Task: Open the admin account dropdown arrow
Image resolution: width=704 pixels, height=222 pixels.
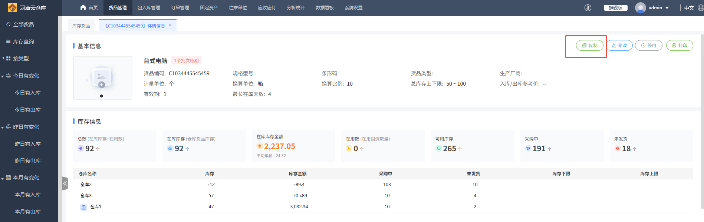Action: tap(667, 8)
